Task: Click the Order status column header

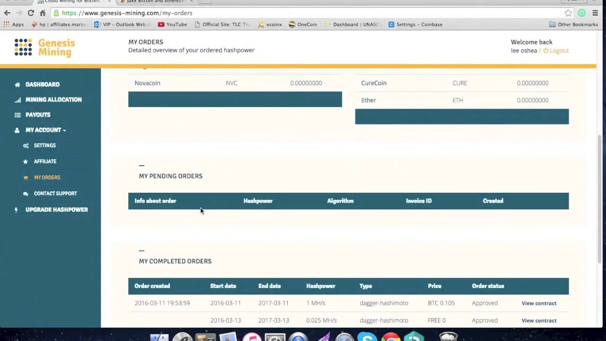Action: [x=488, y=286]
